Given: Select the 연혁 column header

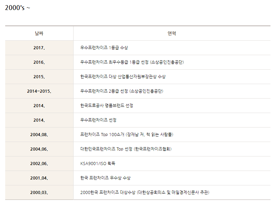Looking at the screenshot, I should [x=172, y=33].
